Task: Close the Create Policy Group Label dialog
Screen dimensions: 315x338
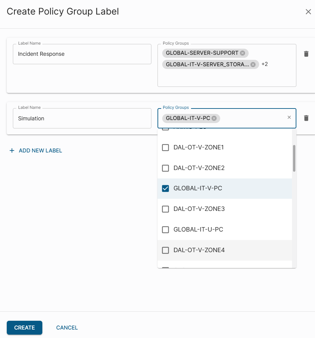Action: [308, 12]
